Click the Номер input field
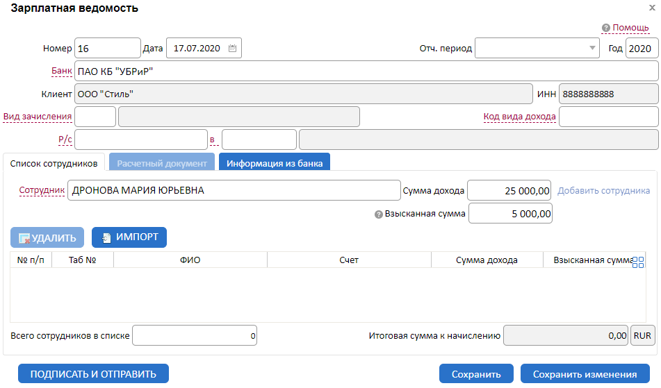This screenshot has width=661, height=388. click(107, 49)
